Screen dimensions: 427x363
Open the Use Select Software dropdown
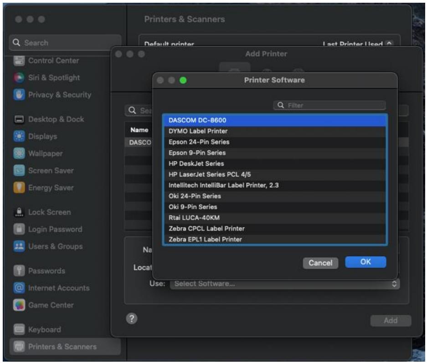tap(285, 284)
